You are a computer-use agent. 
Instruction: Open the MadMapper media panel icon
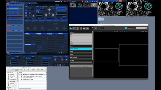71,28
